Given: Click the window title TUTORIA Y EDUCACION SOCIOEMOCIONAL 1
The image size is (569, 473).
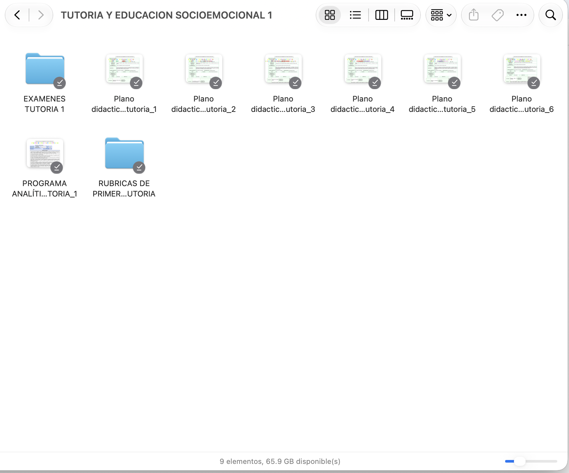Looking at the screenshot, I should point(167,15).
